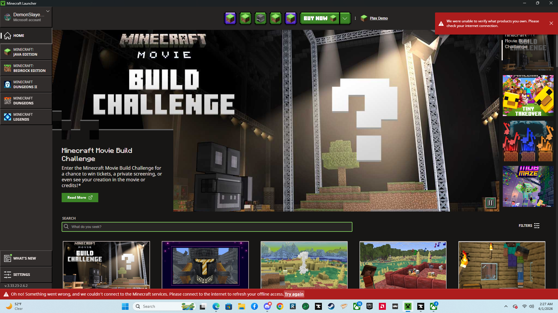Open the three-dot more options menu

point(355,18)
